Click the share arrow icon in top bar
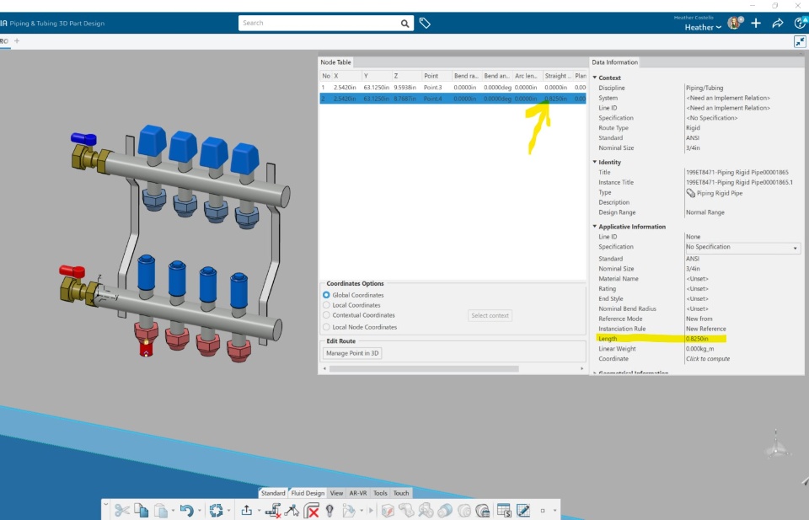 [778, 24]
